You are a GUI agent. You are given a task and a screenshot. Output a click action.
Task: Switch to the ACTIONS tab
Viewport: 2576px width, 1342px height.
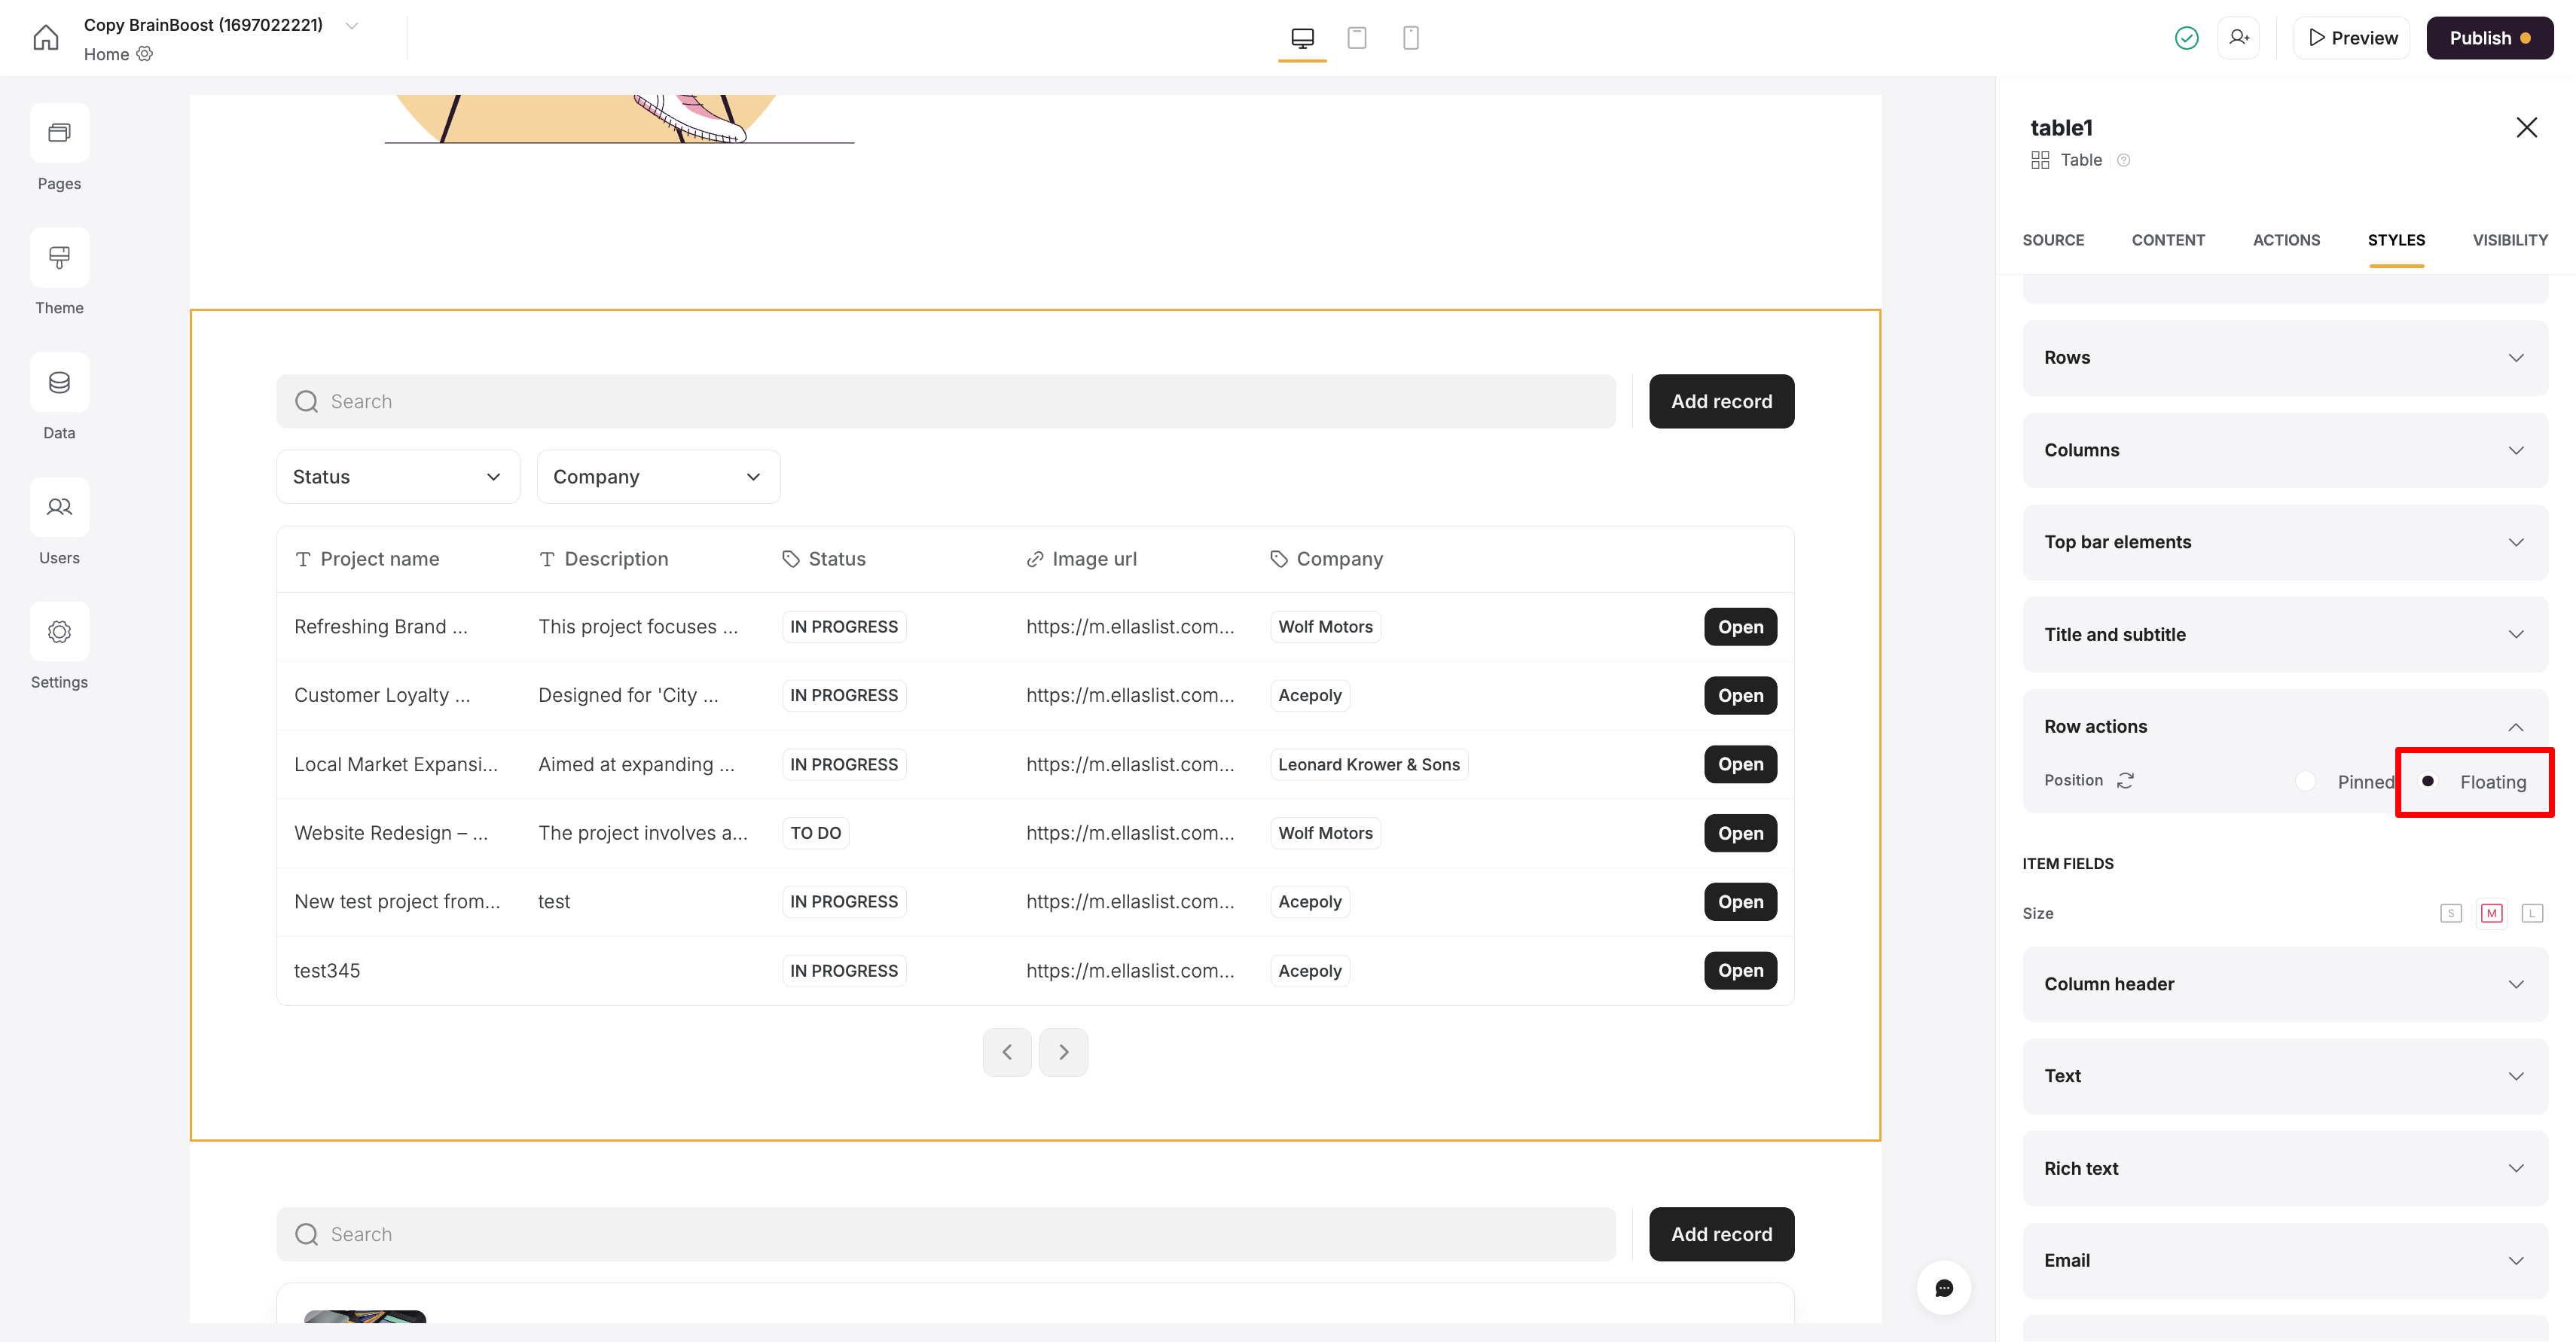(2286, 240)
